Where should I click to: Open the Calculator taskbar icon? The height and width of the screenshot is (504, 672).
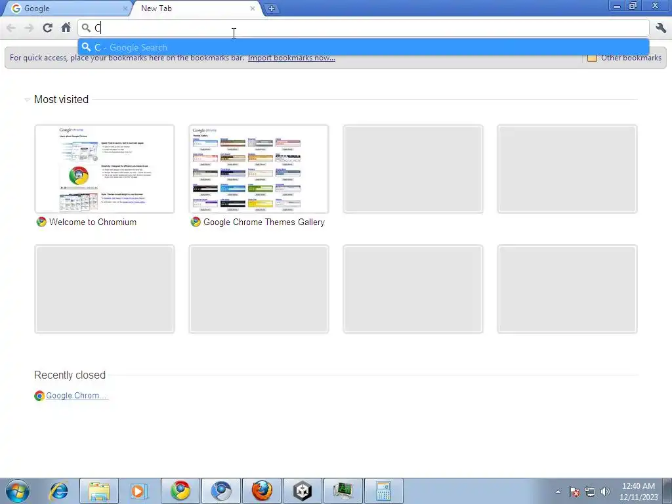point(383,491)
